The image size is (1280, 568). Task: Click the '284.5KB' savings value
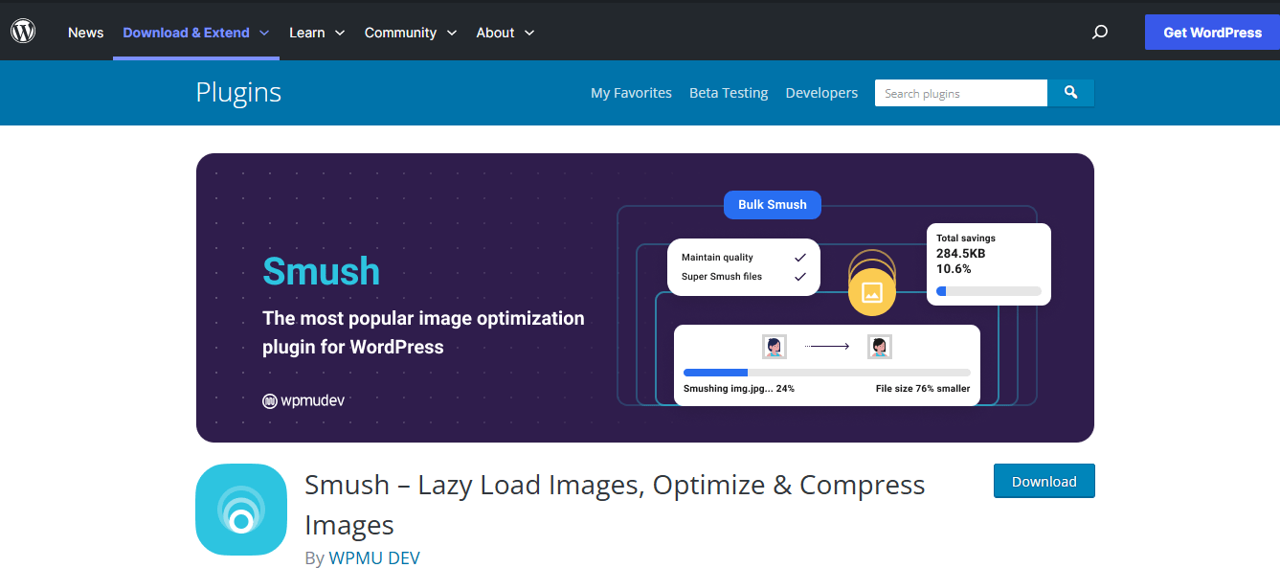tap(960, 254)
